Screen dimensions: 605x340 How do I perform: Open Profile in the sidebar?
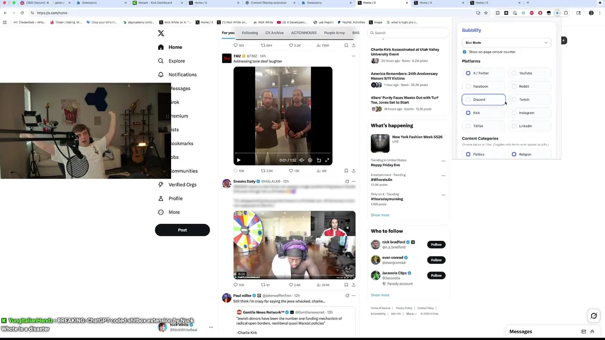point(170,198)
